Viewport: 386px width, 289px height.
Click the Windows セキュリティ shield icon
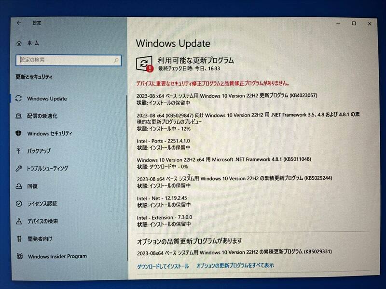click(x=18, y=133)
